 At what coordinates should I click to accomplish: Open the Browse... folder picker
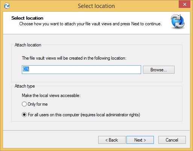pos(159,70)
